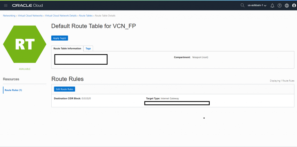
Task: Expand the us-ashburn-1 region dropdown
Action: click(257, 6)
